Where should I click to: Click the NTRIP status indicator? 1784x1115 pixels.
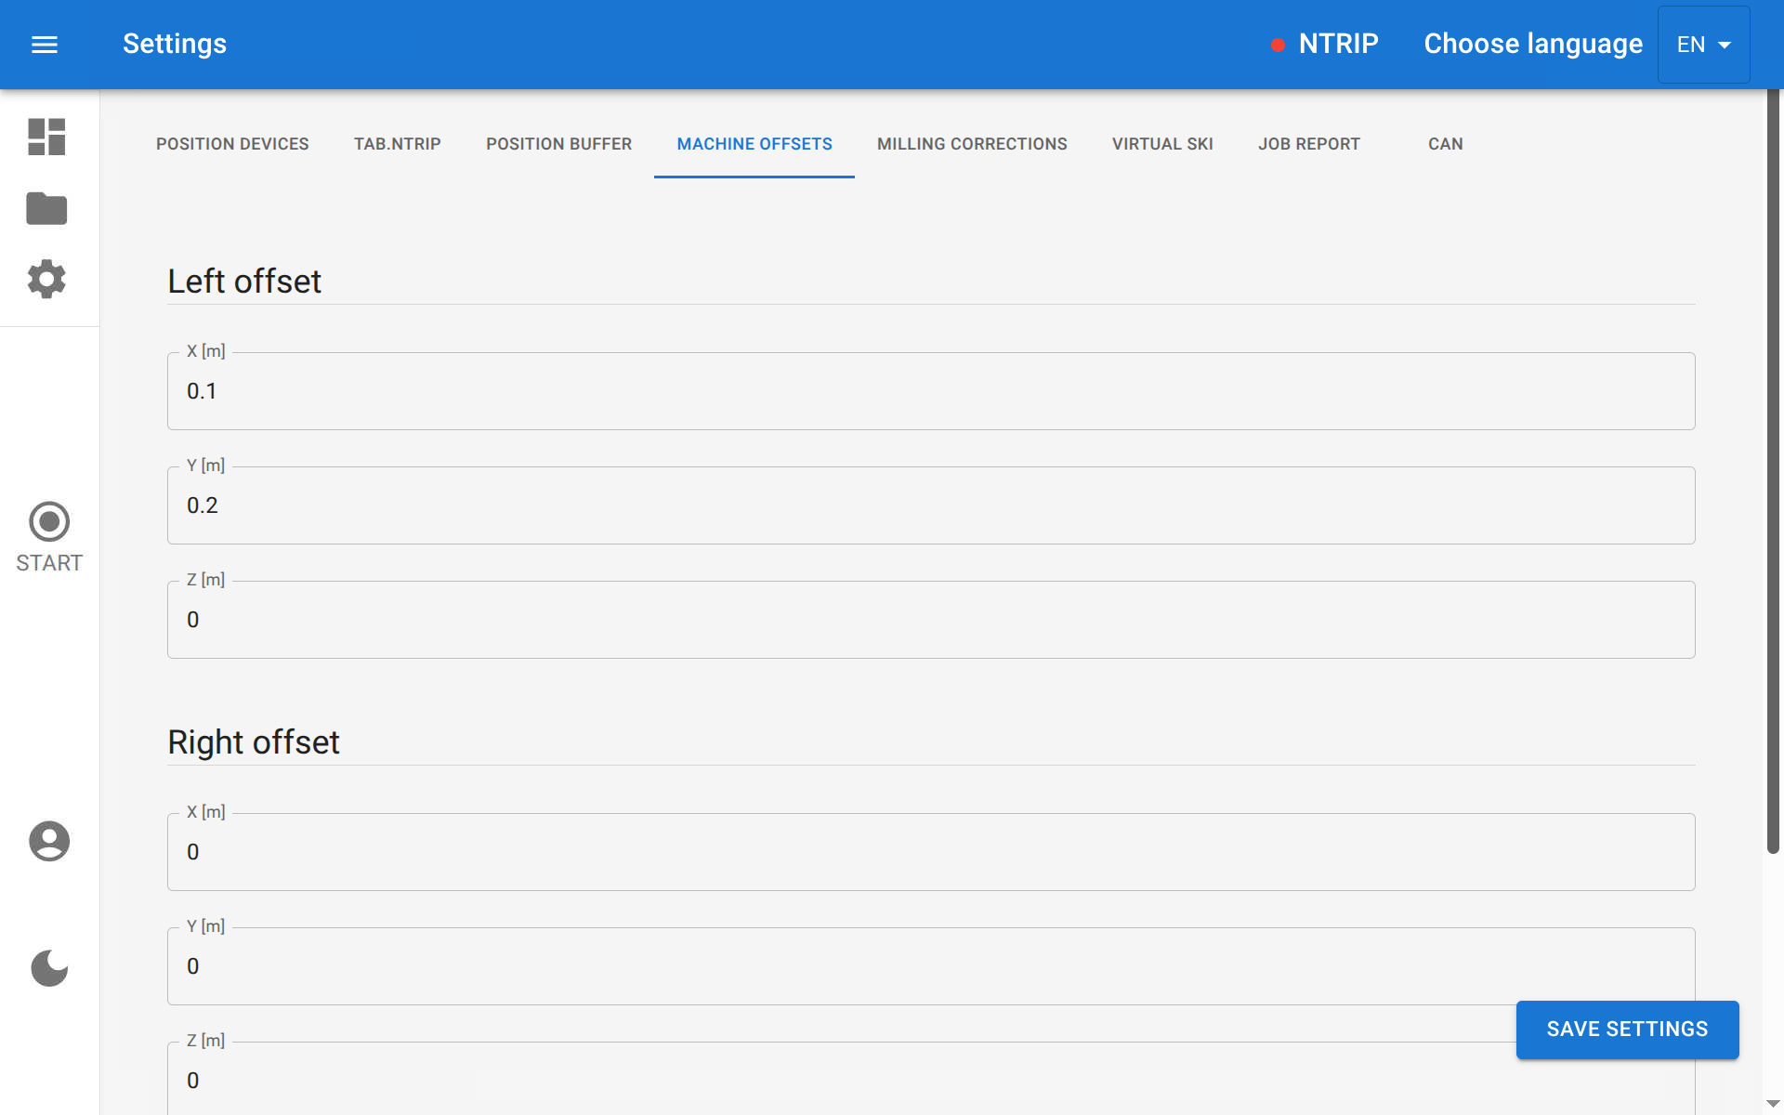tap(1324, 44)
